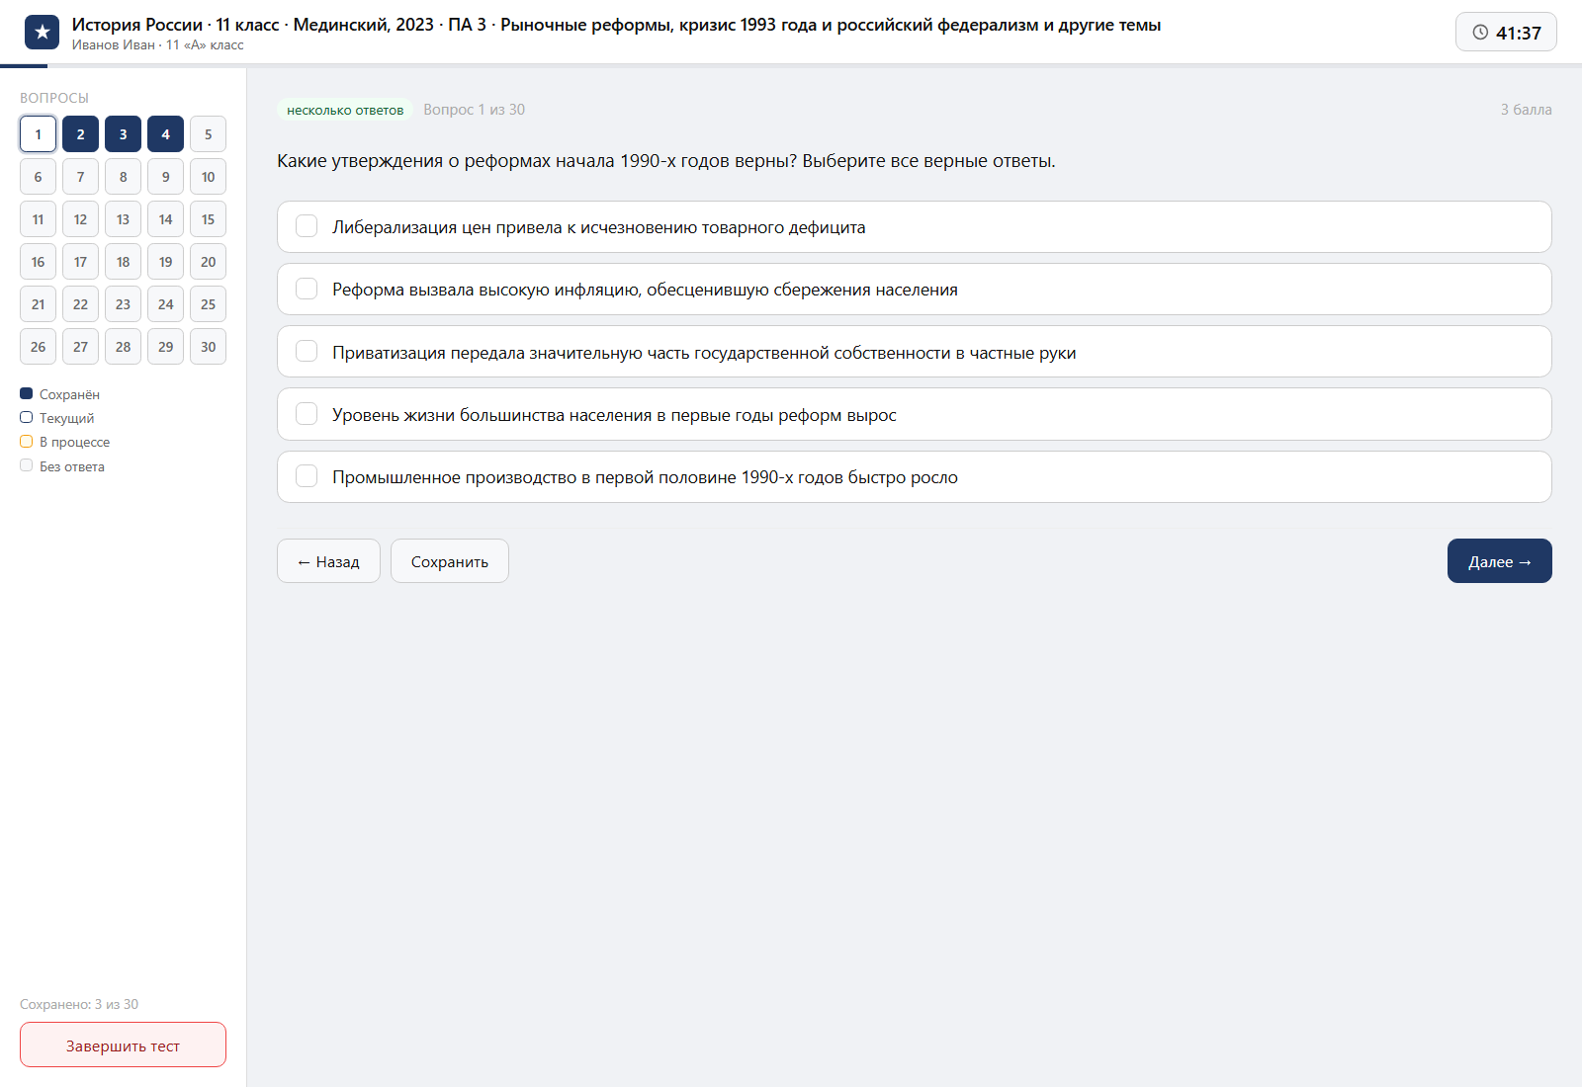
Task: Click the clock timer showing 41:37
Action: [1506, 33]
